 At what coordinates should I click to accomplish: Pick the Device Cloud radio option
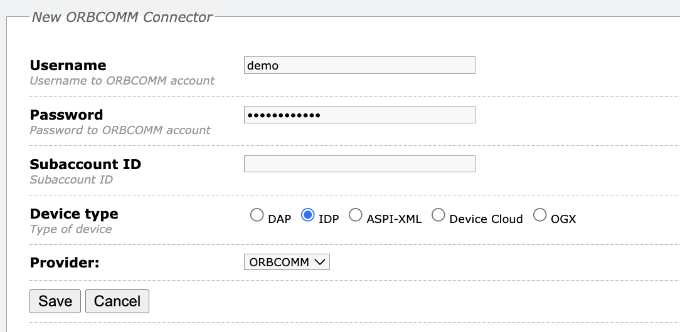tap(438, 215)
